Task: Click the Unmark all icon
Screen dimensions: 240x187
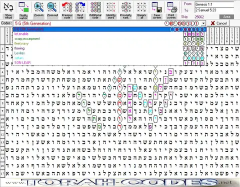Action: pos(141,7)
